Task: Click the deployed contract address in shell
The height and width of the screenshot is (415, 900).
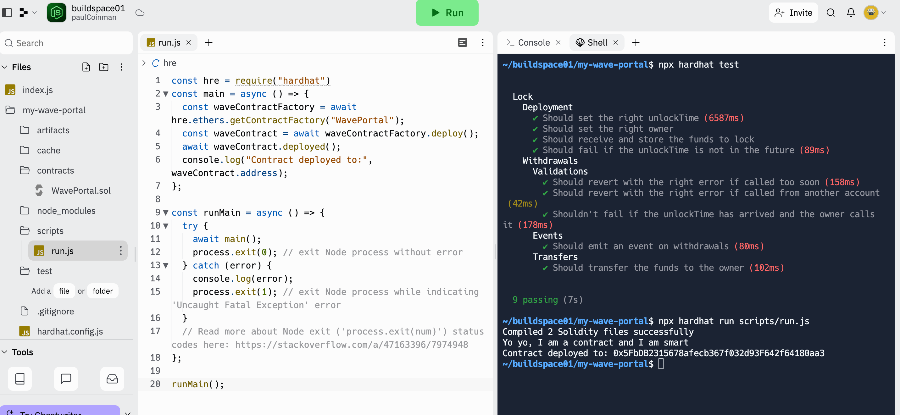Action: (x=719, y=353)
